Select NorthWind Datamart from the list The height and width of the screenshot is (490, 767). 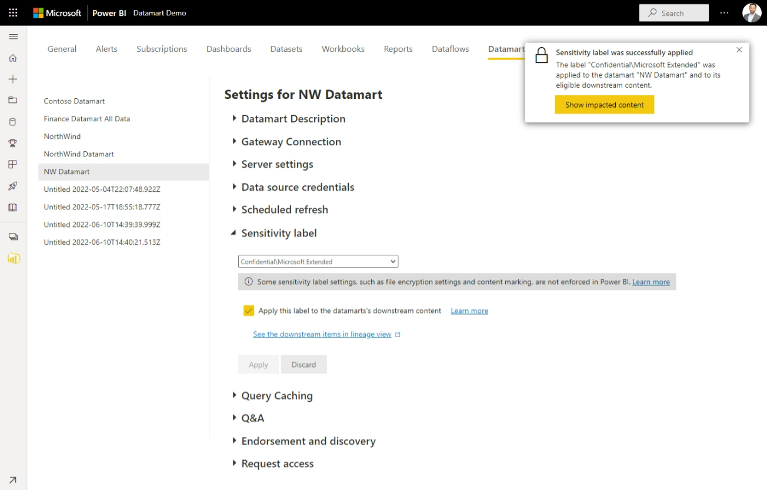(x=78, y=154)
